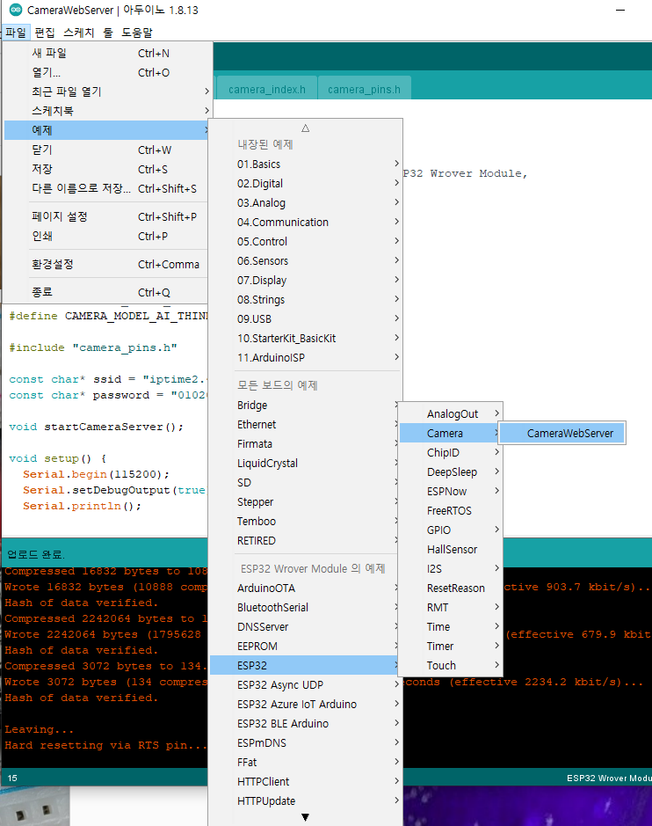Open EEPROM examples
This screenshot has height=826, width=652.
(x=305, y=646)
